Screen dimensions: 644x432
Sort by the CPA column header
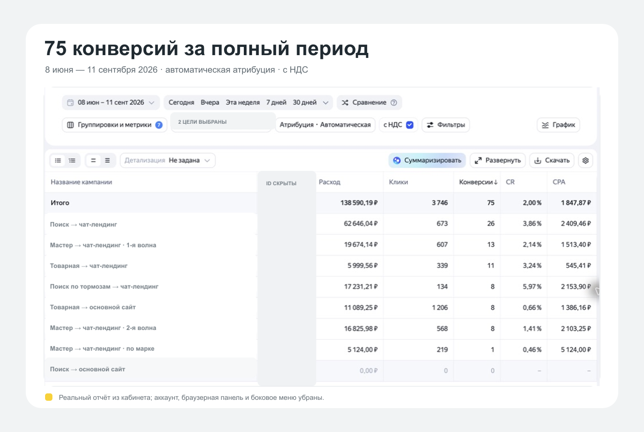(559, 182)
